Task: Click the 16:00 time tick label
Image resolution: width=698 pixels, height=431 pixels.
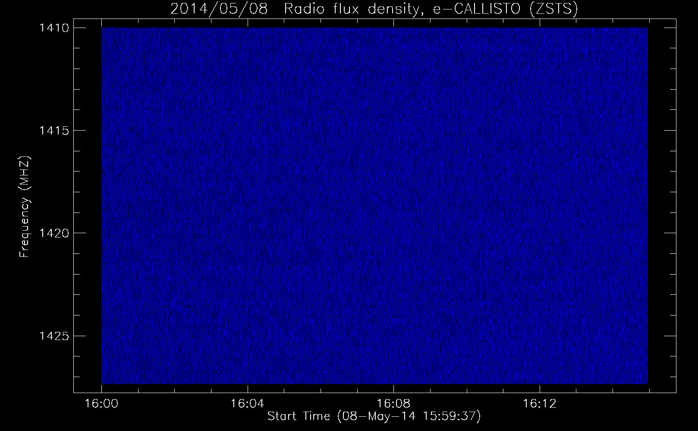Action: [x=101, y=403]
